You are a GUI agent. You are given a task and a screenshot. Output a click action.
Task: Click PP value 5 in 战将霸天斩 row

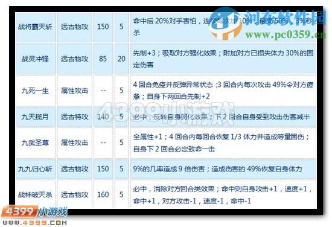(x=121, y=27)
